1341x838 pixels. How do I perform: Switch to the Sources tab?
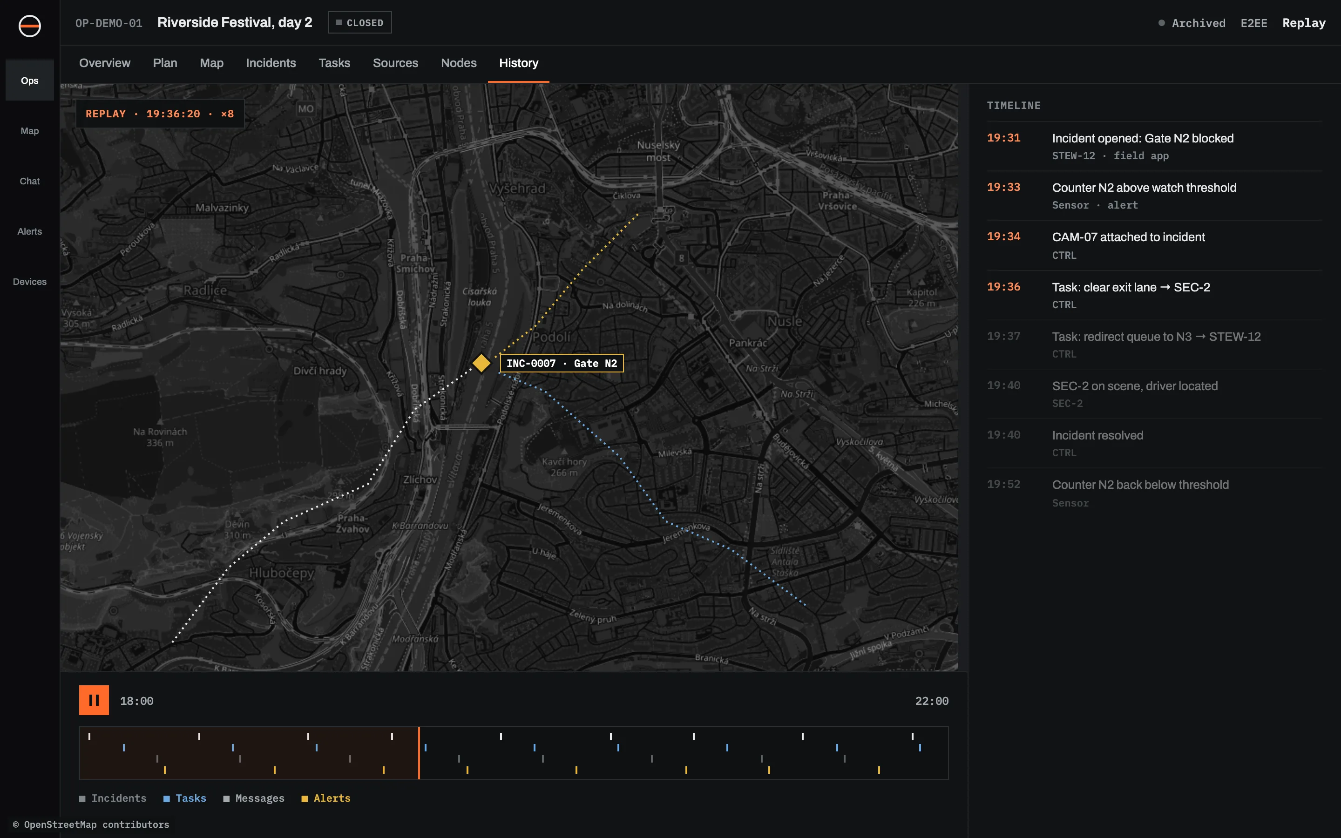click(x=396, y=63)
